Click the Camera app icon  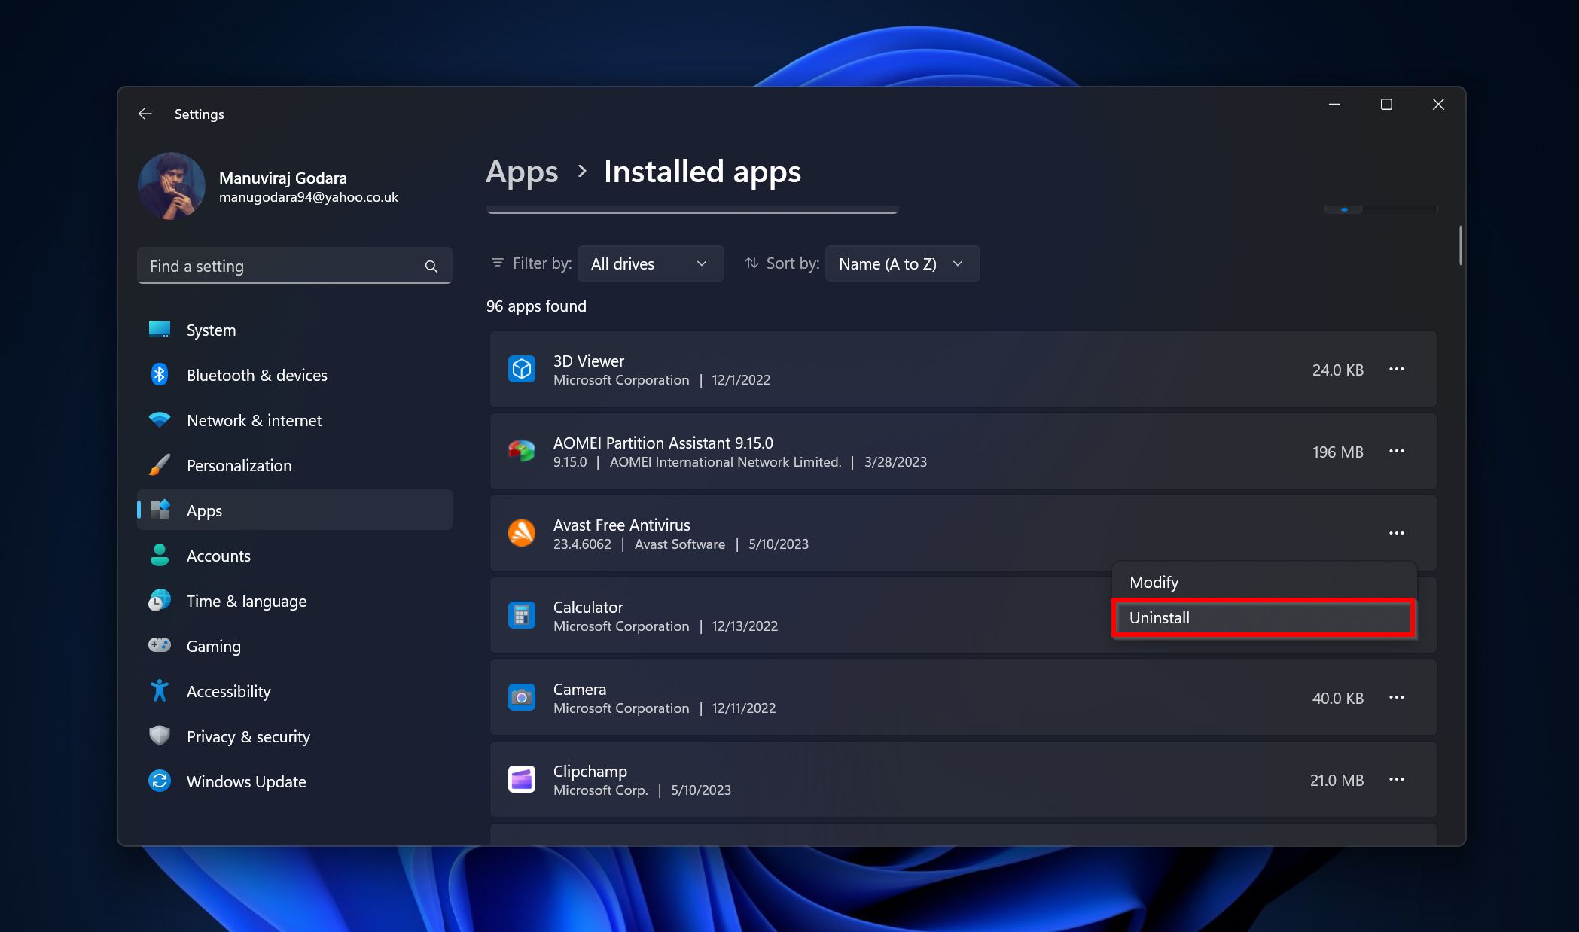(522, 698)
